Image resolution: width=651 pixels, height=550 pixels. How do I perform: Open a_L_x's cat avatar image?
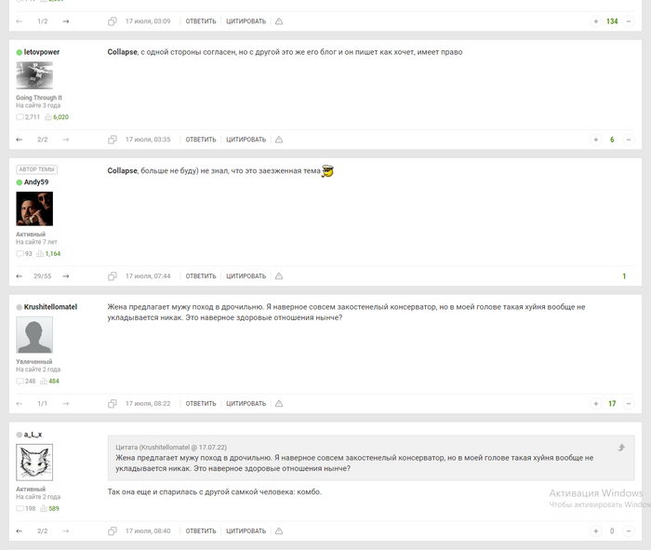(x=34, y=463)
